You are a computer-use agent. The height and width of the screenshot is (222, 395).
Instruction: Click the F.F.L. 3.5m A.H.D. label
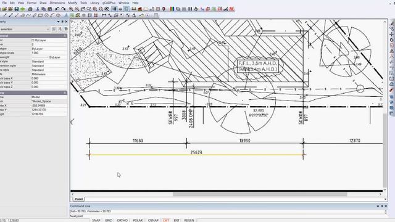(x=258, y=64)
